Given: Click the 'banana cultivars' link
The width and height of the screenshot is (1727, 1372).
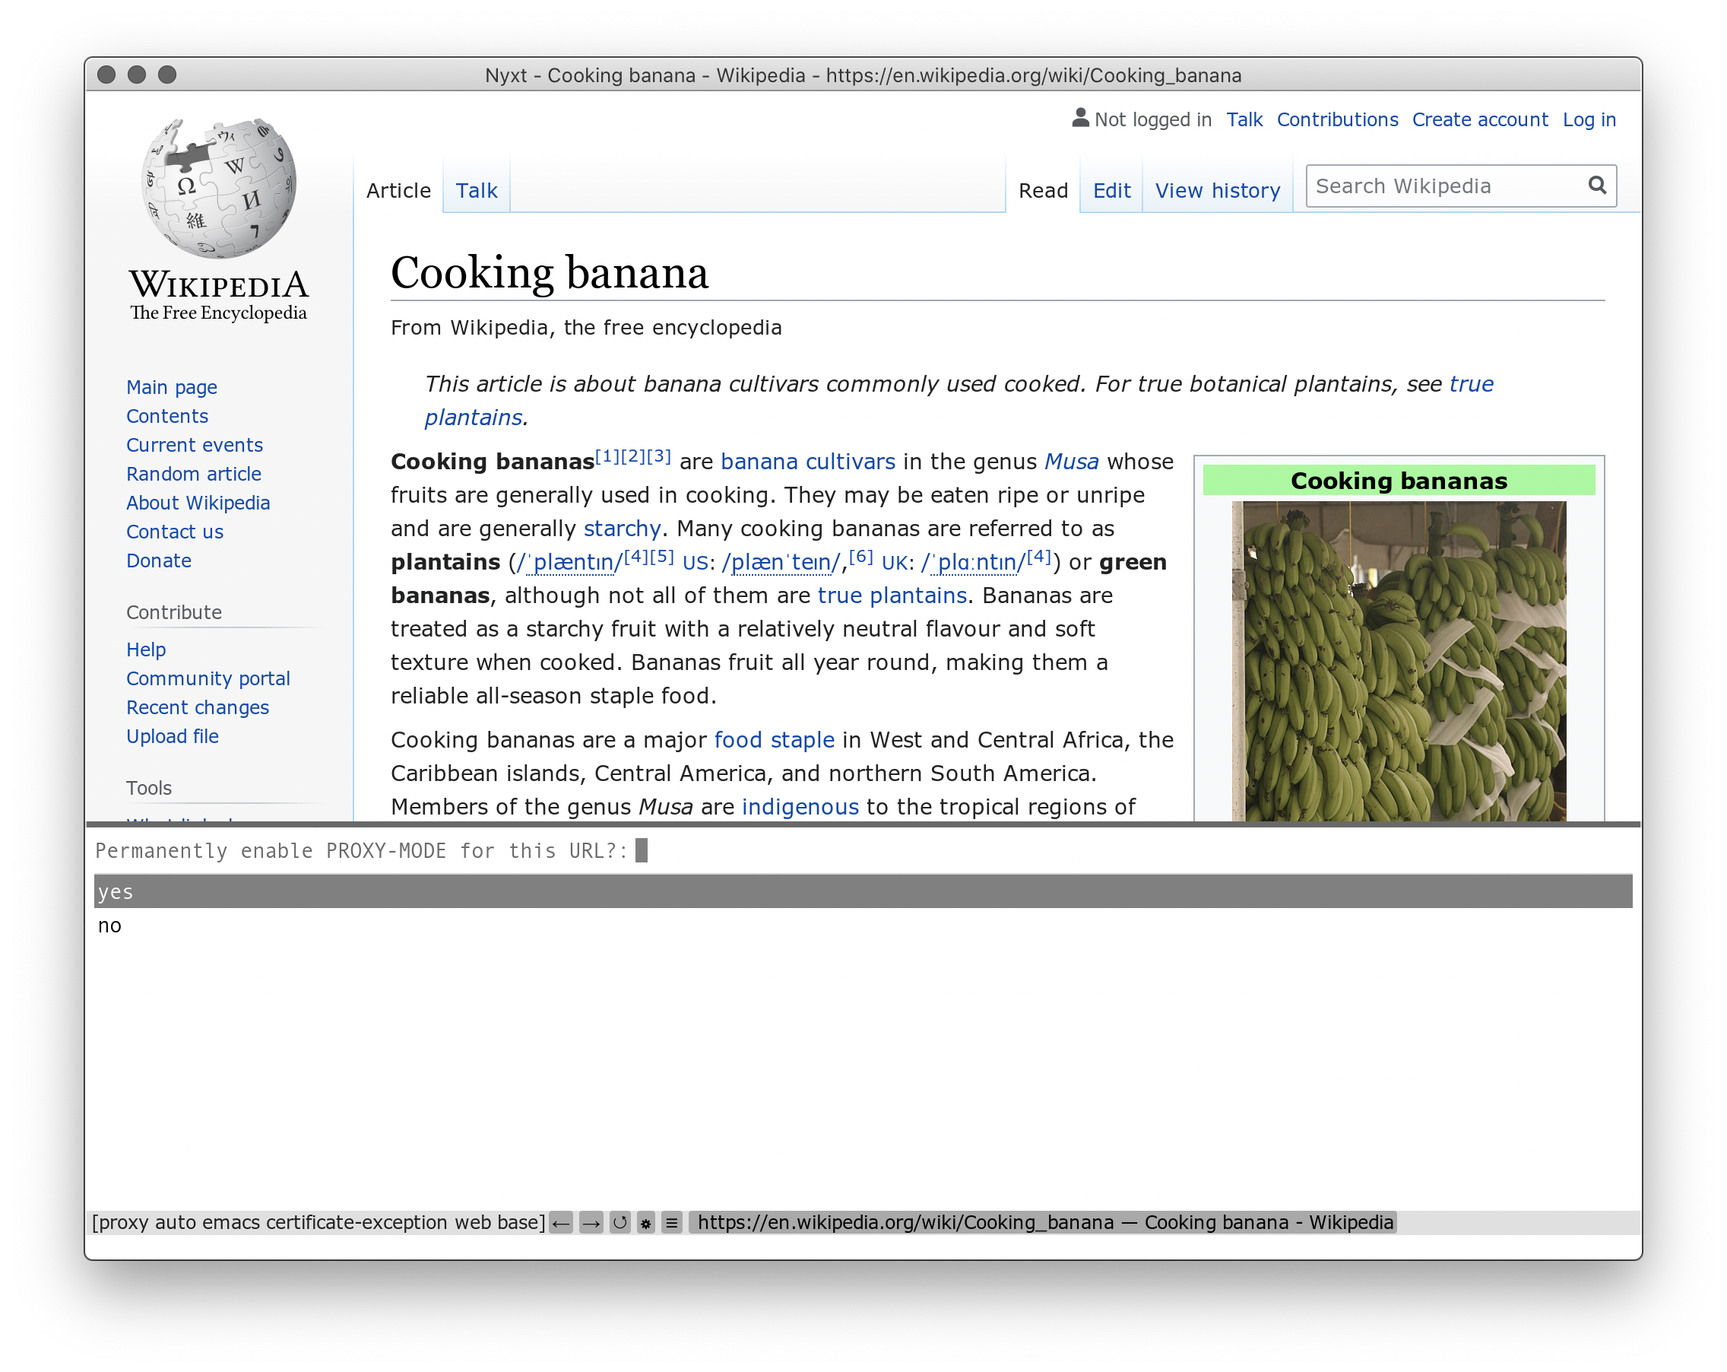Looking at the screenshot, I should pos(807,462).
